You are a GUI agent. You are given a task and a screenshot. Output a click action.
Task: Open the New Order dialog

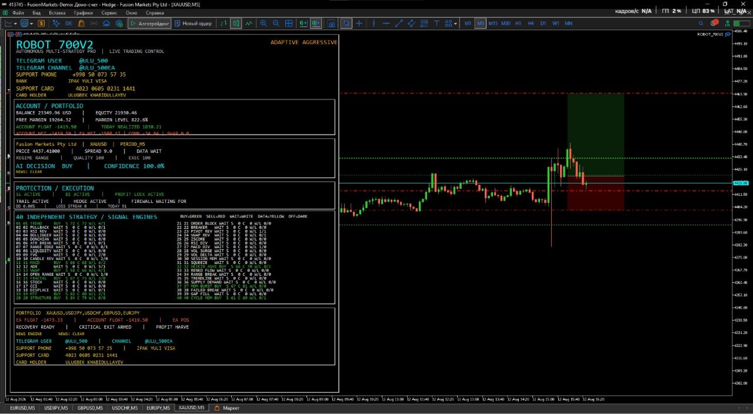point(192,24)
